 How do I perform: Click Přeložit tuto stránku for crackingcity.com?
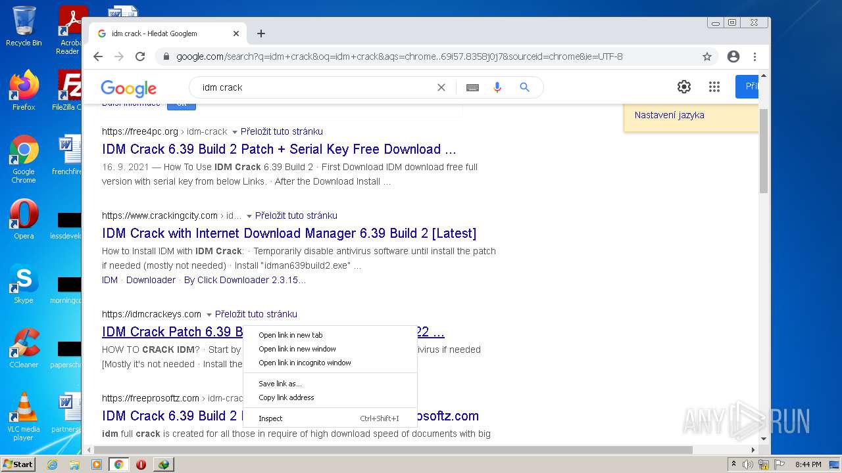pyautogui.click(x=296, y=215)
